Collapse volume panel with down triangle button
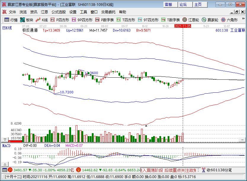 pyautogui.click(x=5, y=139)
